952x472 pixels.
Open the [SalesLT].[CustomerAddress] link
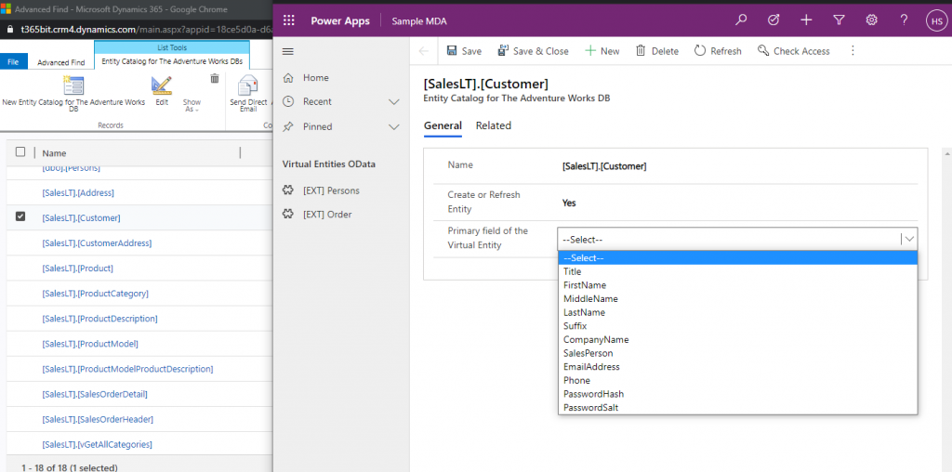click(x=97, y=243)
